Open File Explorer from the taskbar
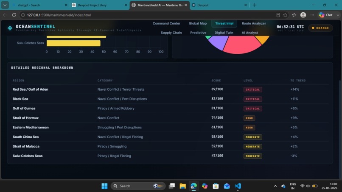The height and width of the screenshot is (192, 342). point(182,186)
